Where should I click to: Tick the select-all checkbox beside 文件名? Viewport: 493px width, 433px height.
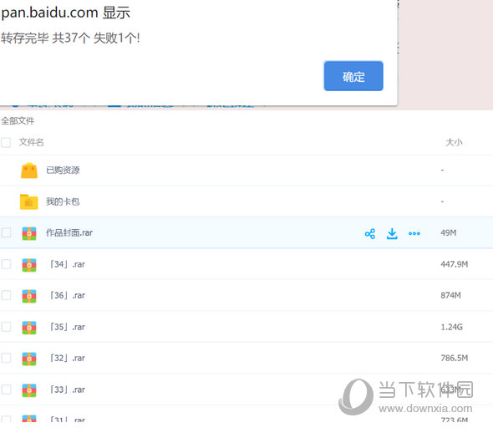[x=6, y=142]
